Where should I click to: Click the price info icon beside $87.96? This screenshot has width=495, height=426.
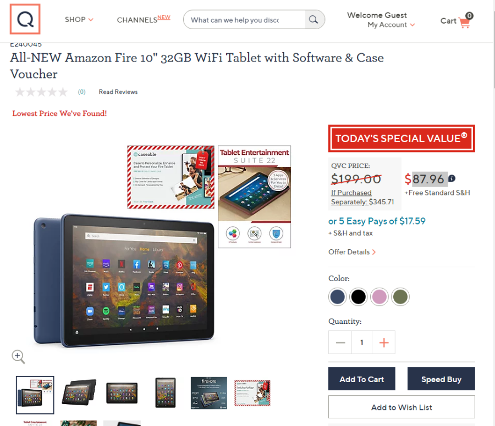452,178
